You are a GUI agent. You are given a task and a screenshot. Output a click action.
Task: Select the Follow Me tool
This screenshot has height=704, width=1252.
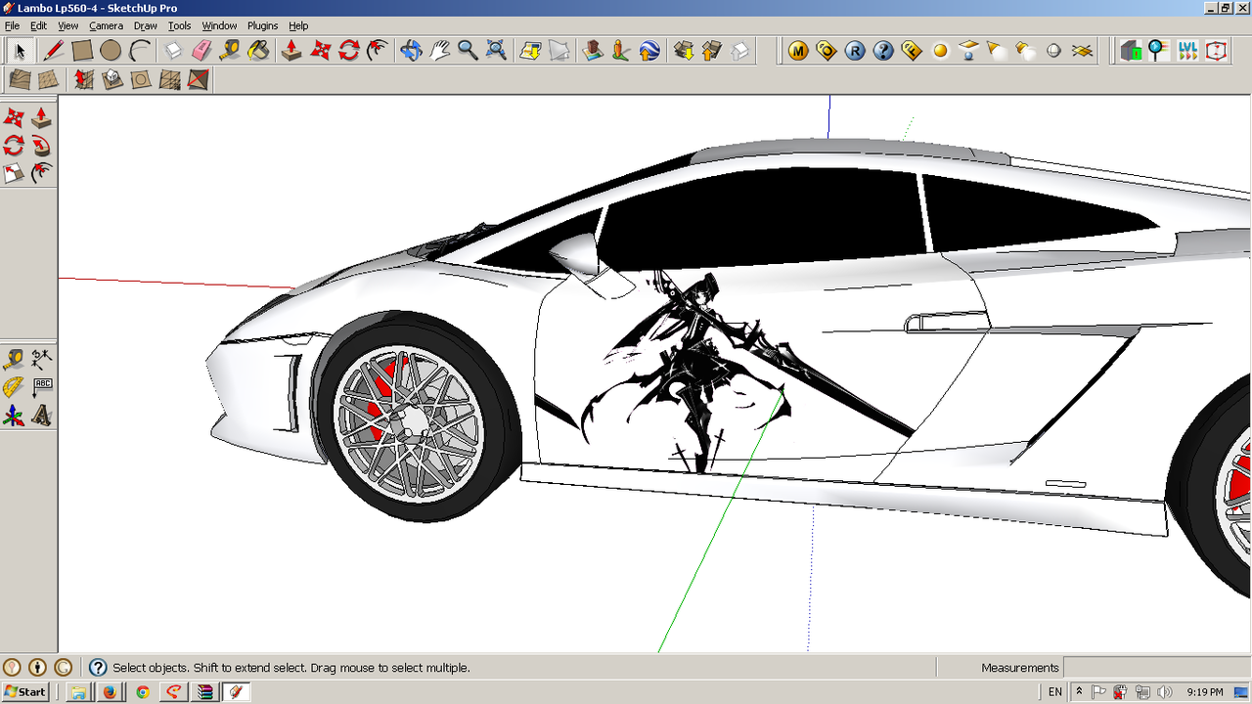tap(42, 147)
